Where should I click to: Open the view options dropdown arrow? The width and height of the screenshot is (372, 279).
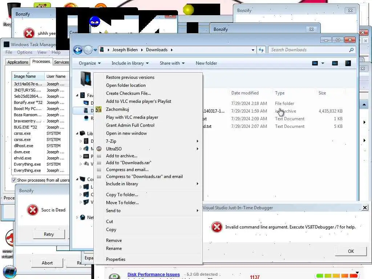(x=323, y=63)
